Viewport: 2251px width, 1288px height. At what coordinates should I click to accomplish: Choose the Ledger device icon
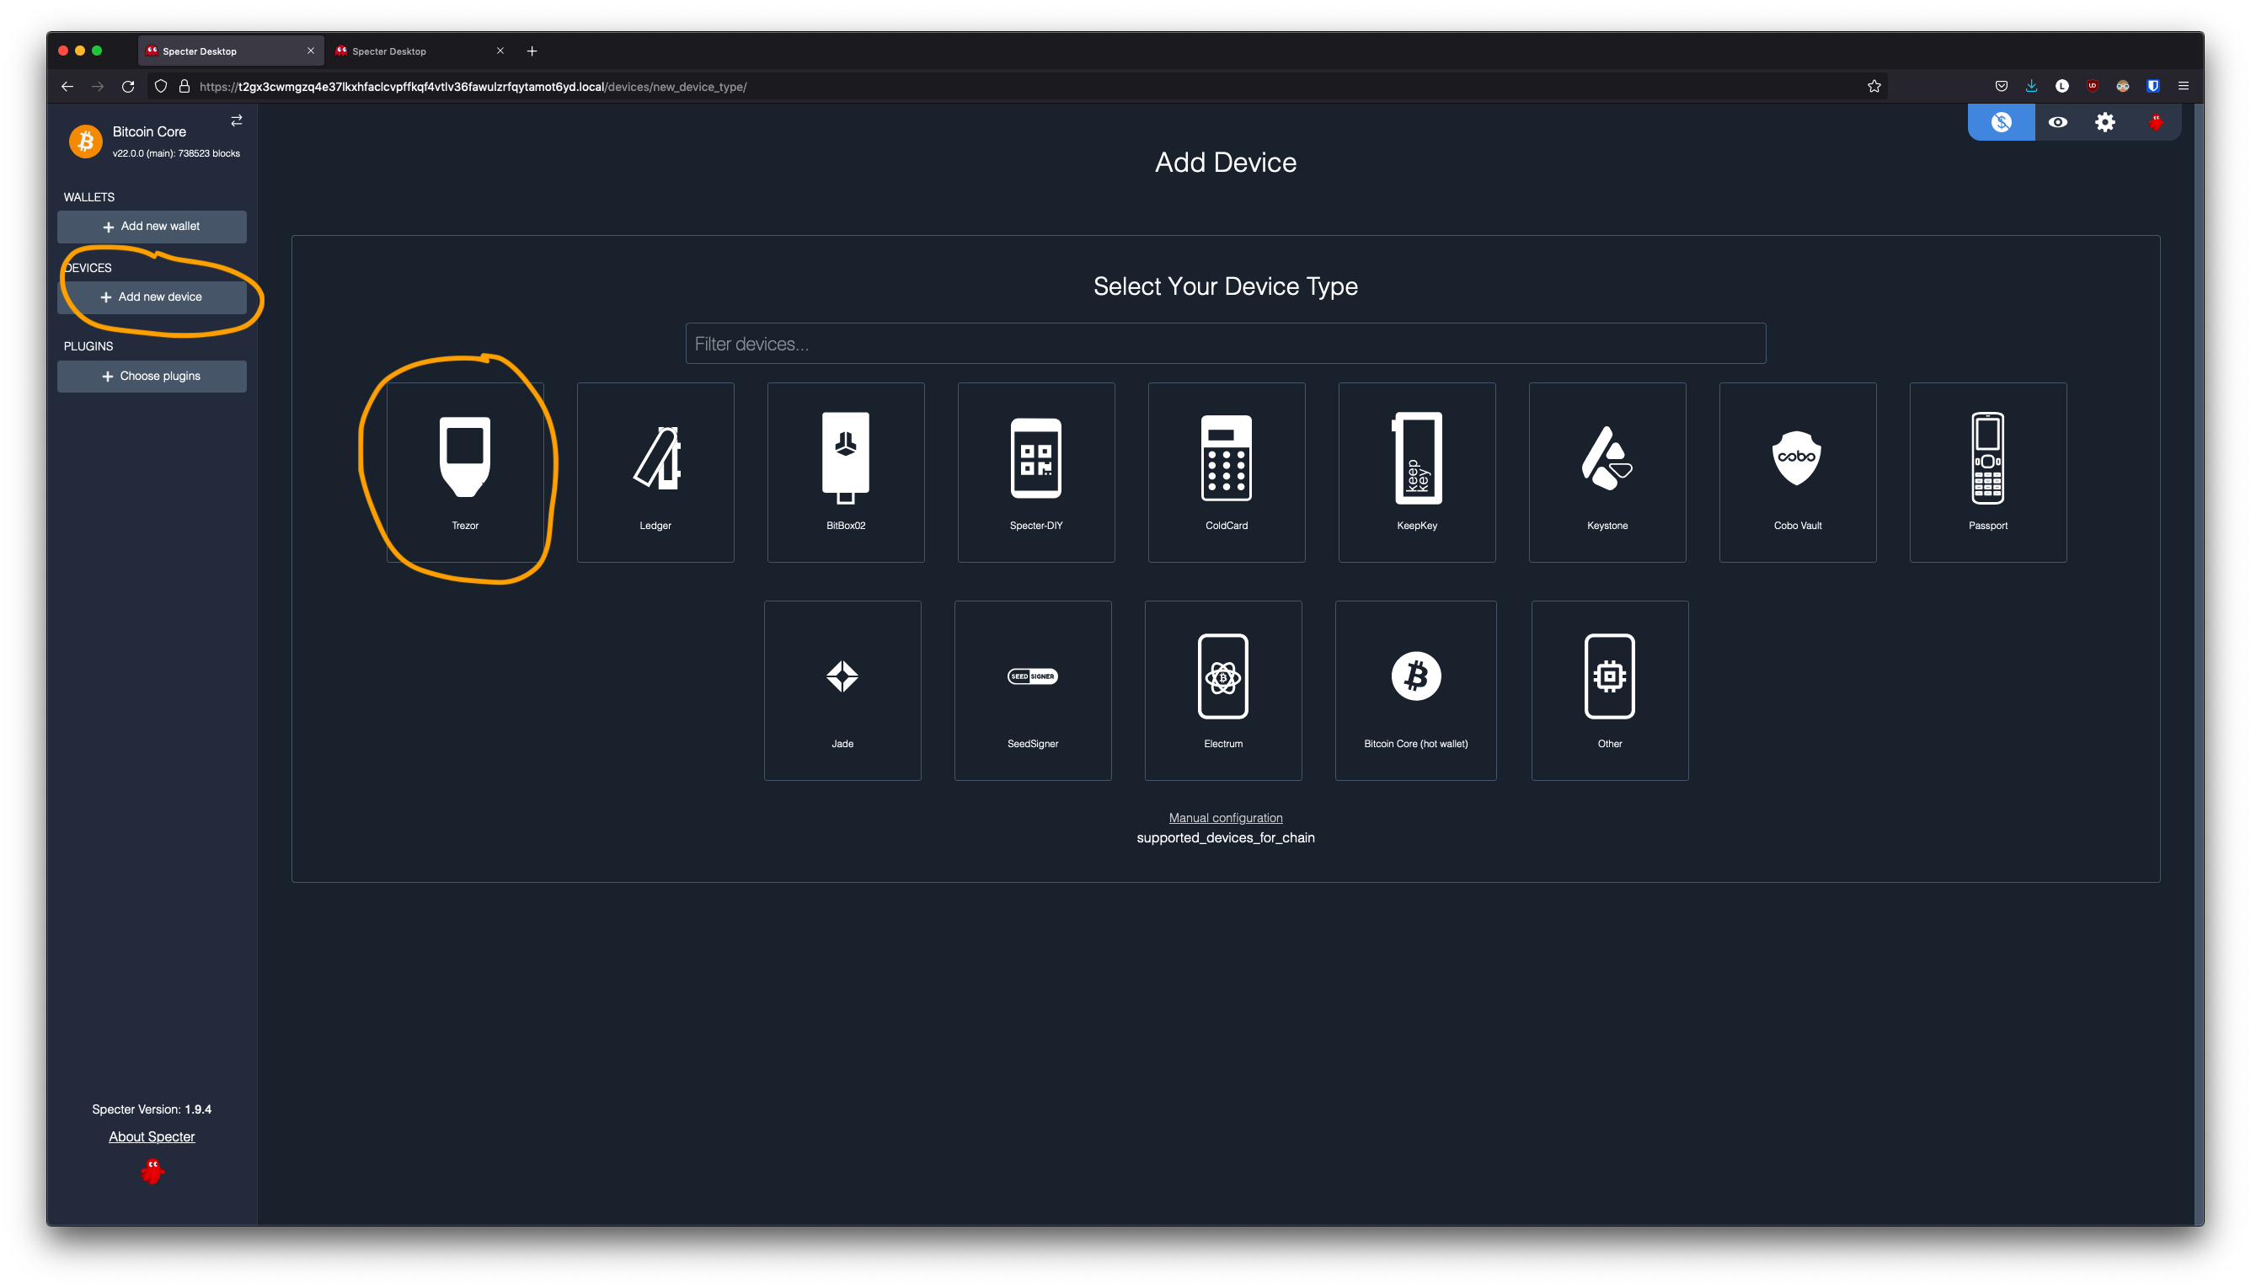tap(655, 472)
